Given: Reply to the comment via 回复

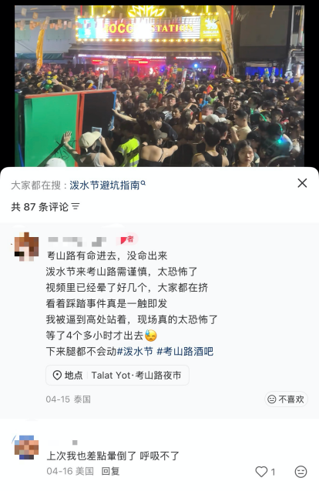Looking at the screenshot, I should pos(110,471).
